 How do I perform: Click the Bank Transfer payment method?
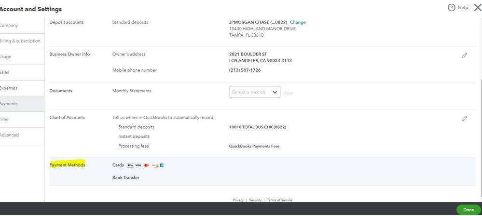pos(126,177)
